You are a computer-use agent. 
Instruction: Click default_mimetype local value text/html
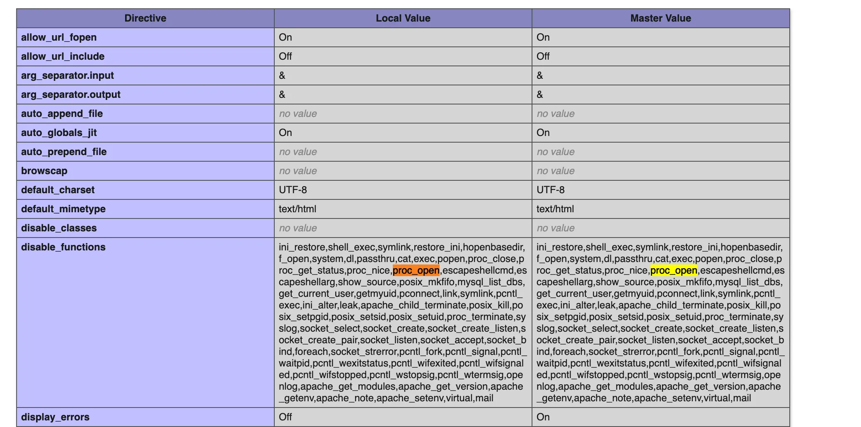coord(297,209)
